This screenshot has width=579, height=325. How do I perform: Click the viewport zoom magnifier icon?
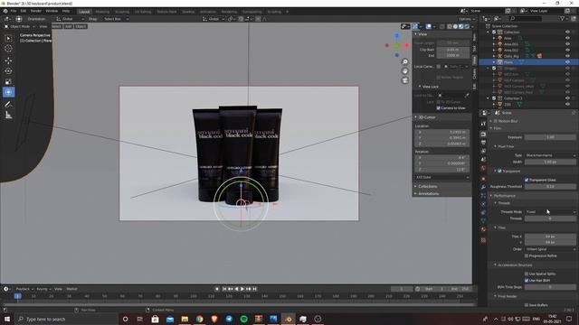point(405,62)
